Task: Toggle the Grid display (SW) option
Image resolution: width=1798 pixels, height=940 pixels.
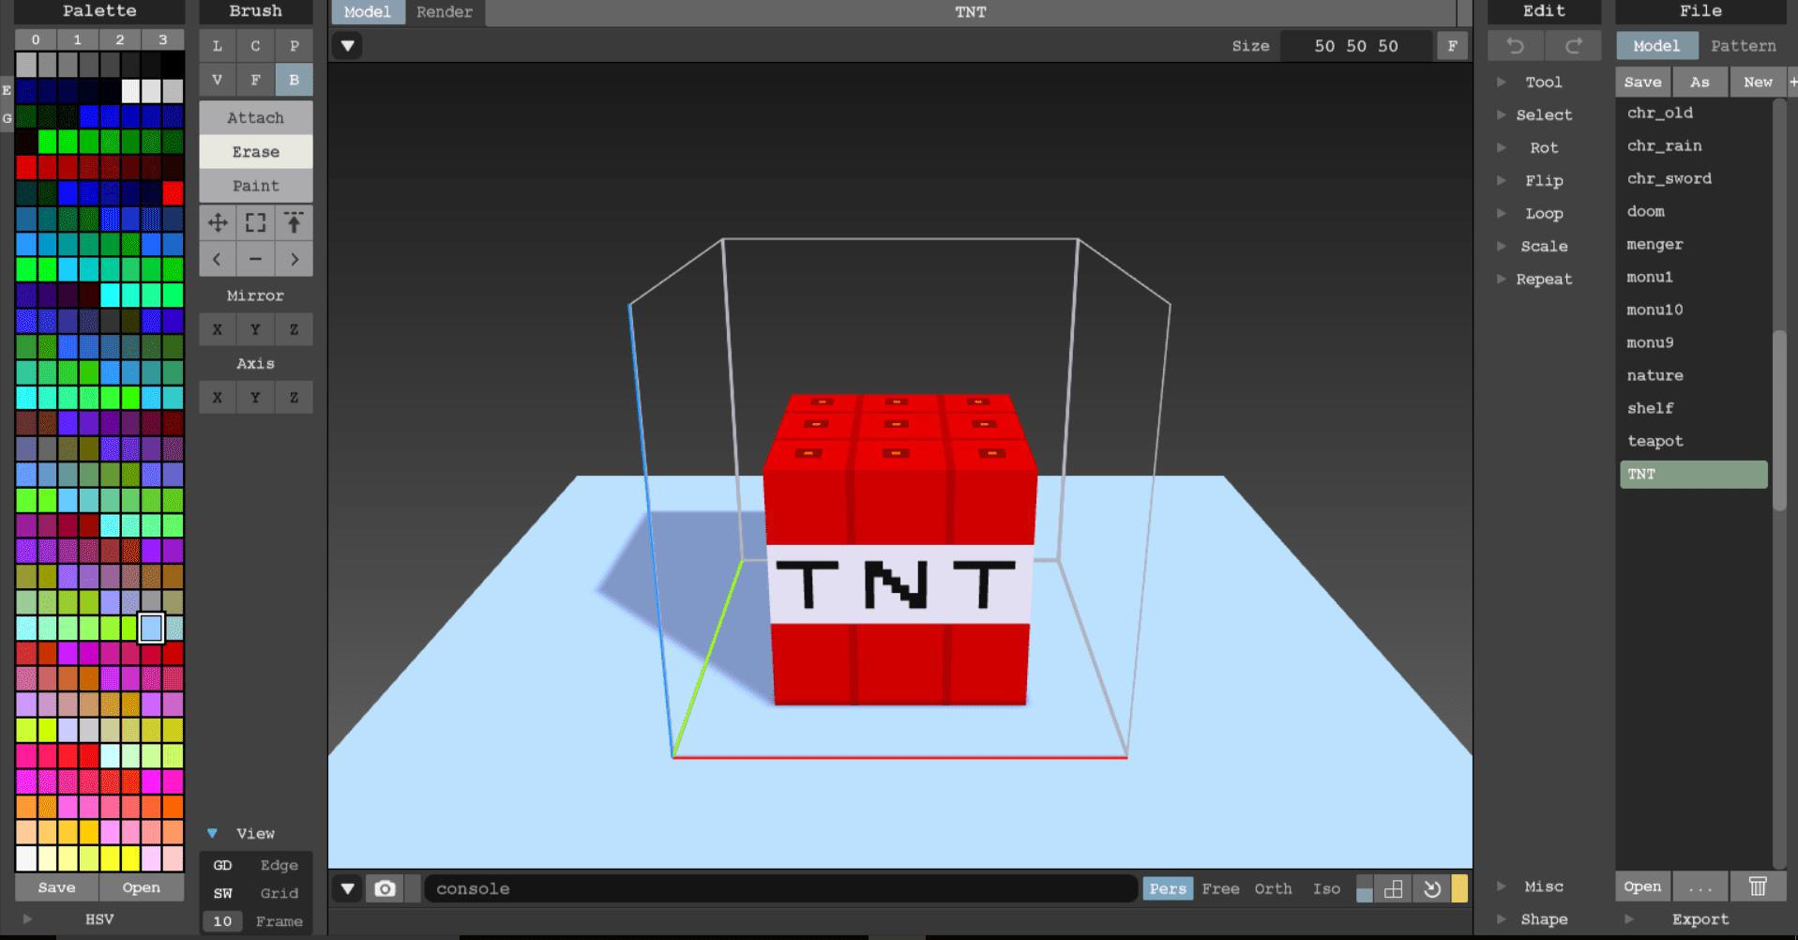Action: [x=223, y=893]
